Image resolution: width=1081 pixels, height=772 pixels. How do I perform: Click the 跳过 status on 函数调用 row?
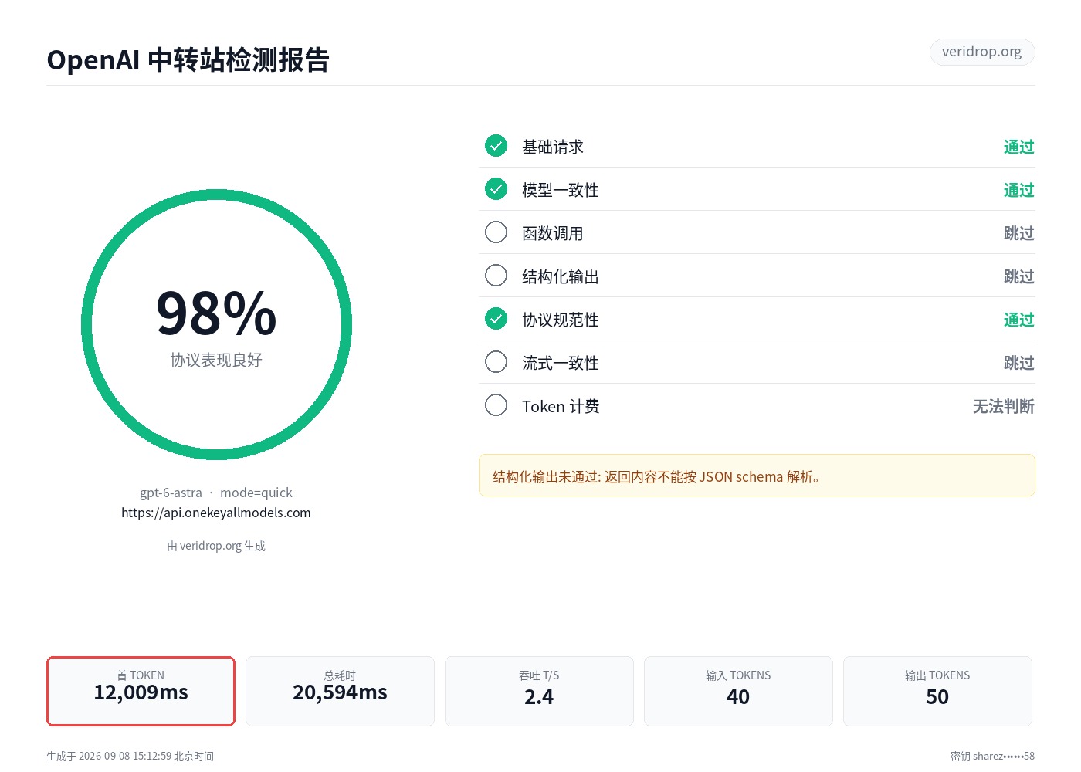pos(1018,233)
